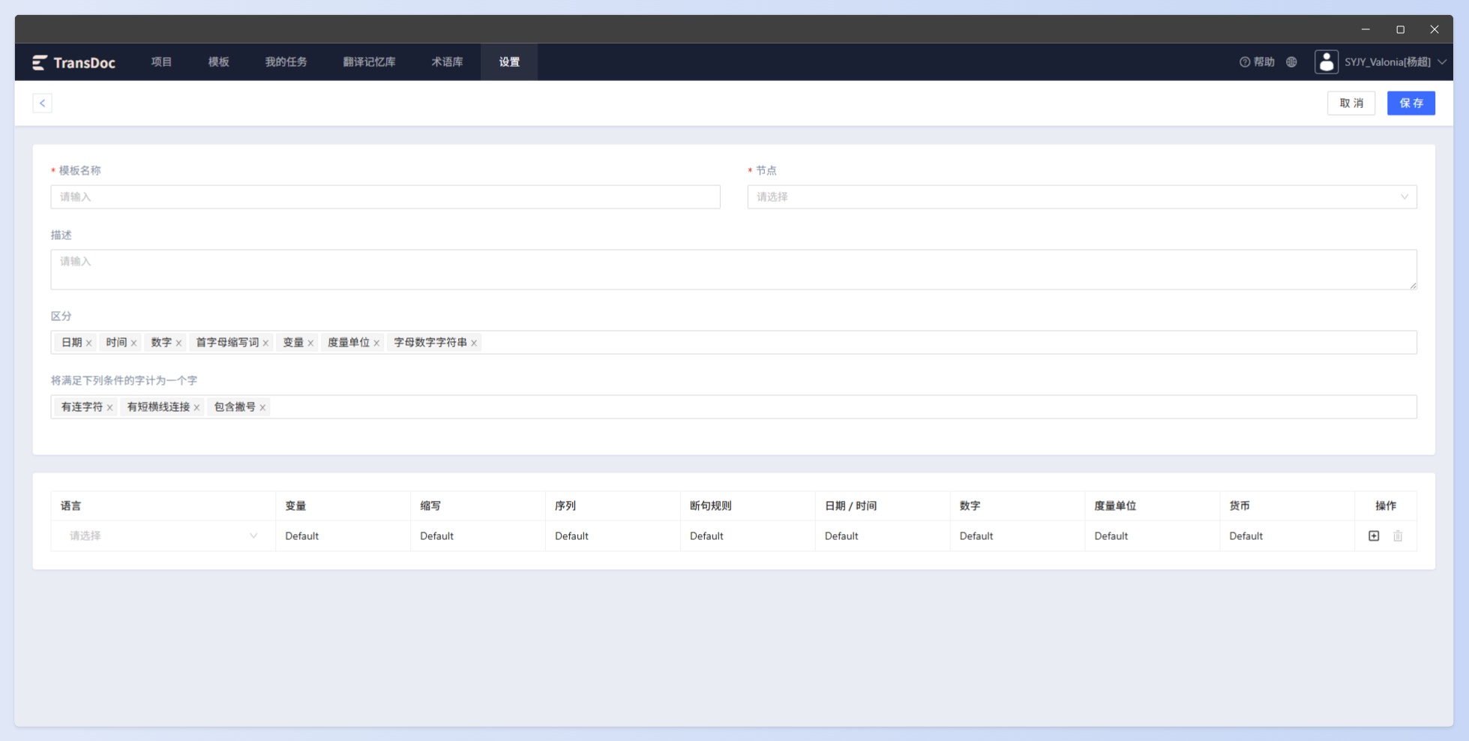Click Default under 缩写 column

click(x=436, y=535)
